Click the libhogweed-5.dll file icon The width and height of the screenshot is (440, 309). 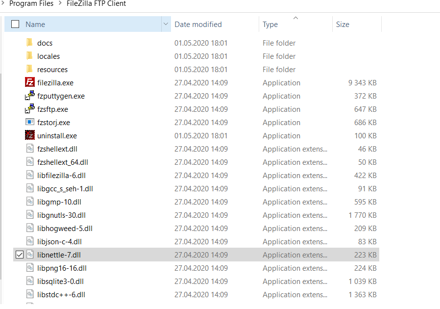30,228
